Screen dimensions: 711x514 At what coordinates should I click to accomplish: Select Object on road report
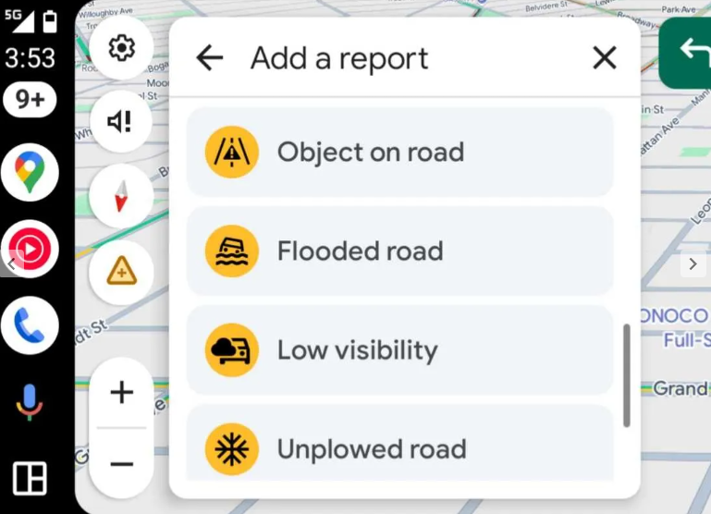[x=399, y=152]
